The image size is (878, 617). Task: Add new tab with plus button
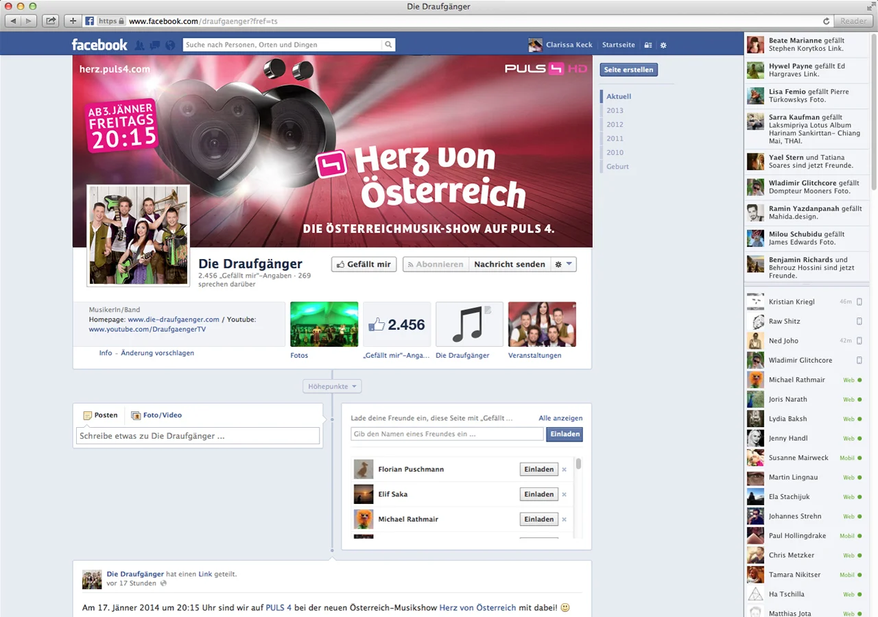click(73, 21)
